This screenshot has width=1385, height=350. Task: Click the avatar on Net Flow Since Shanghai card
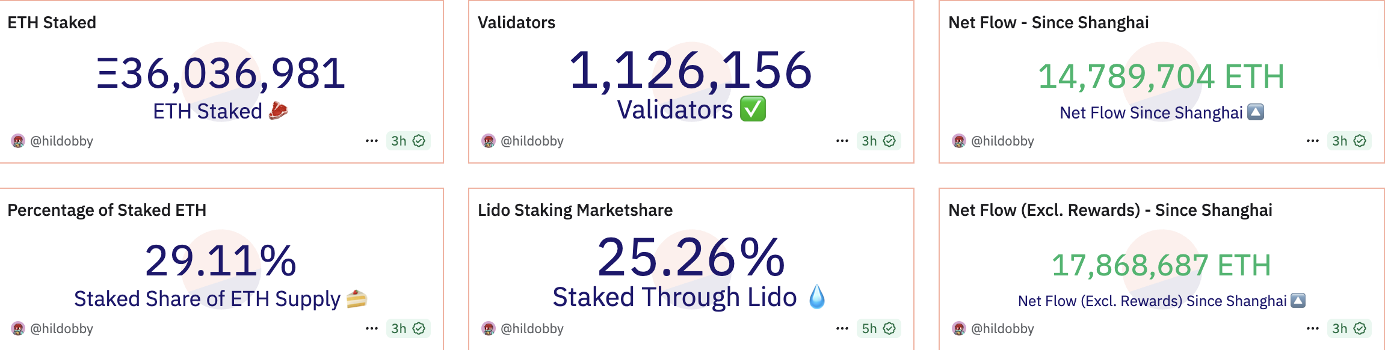[x=960, y=141]
